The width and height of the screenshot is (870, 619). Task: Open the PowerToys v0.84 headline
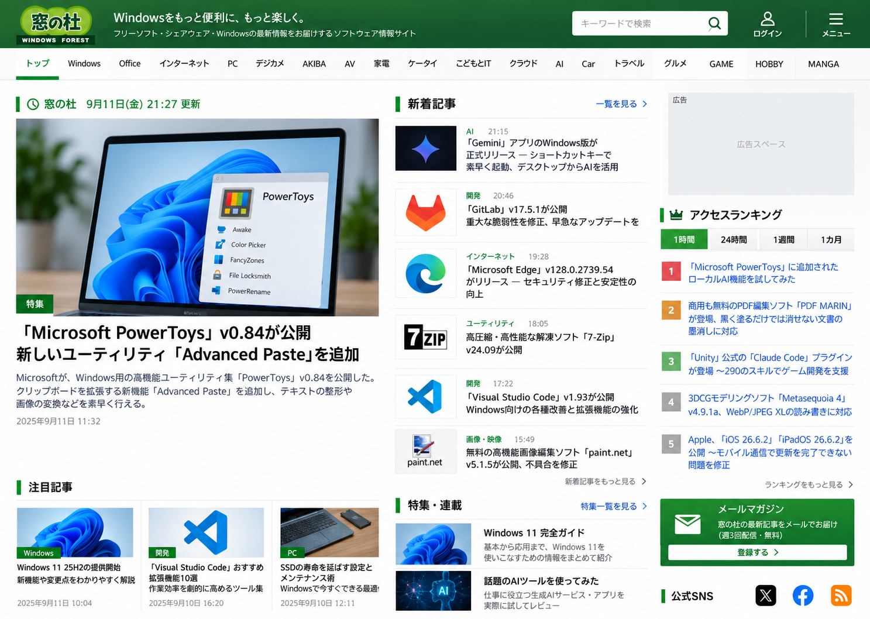click(x=188, y=343)
